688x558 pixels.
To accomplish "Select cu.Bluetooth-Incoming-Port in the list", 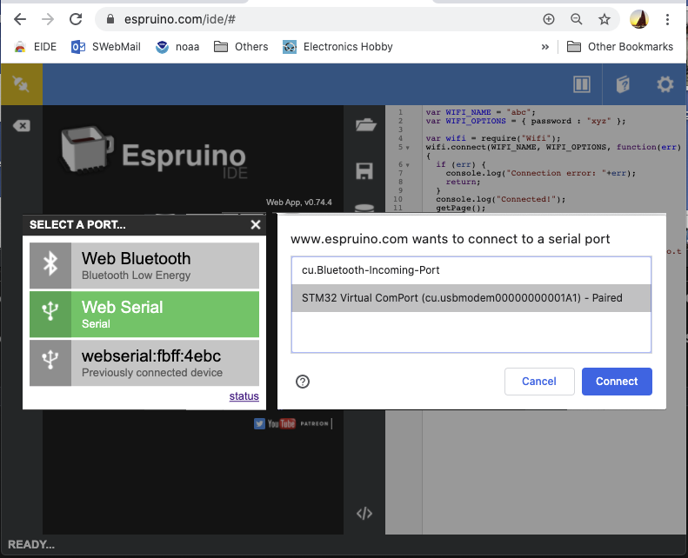I will click(x=471, y=270).
